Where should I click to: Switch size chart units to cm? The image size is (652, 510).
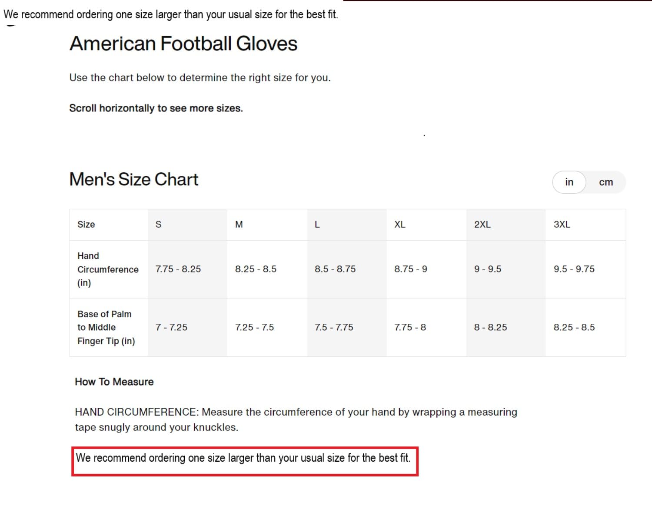coord(605,182)
